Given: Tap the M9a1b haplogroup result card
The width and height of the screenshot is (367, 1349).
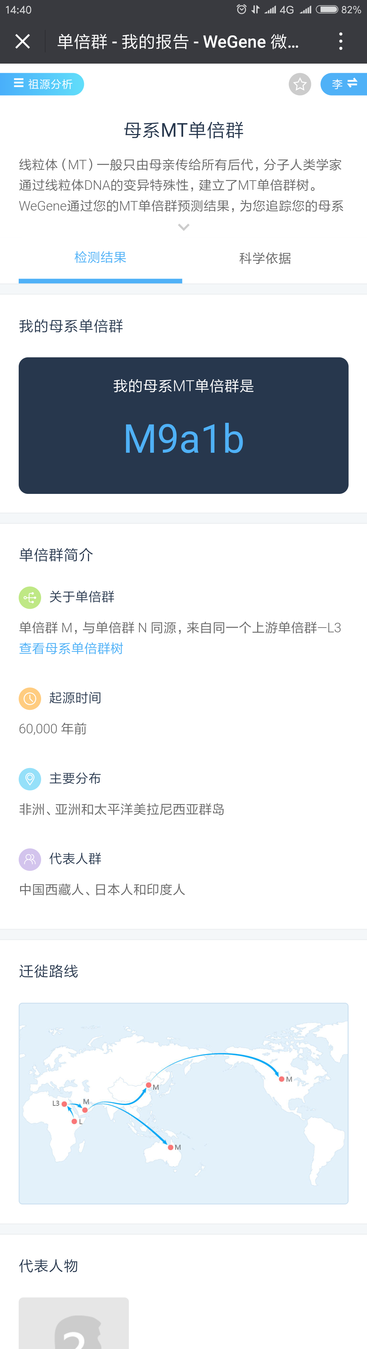Looking at the screenshot, I should (183, 425).
